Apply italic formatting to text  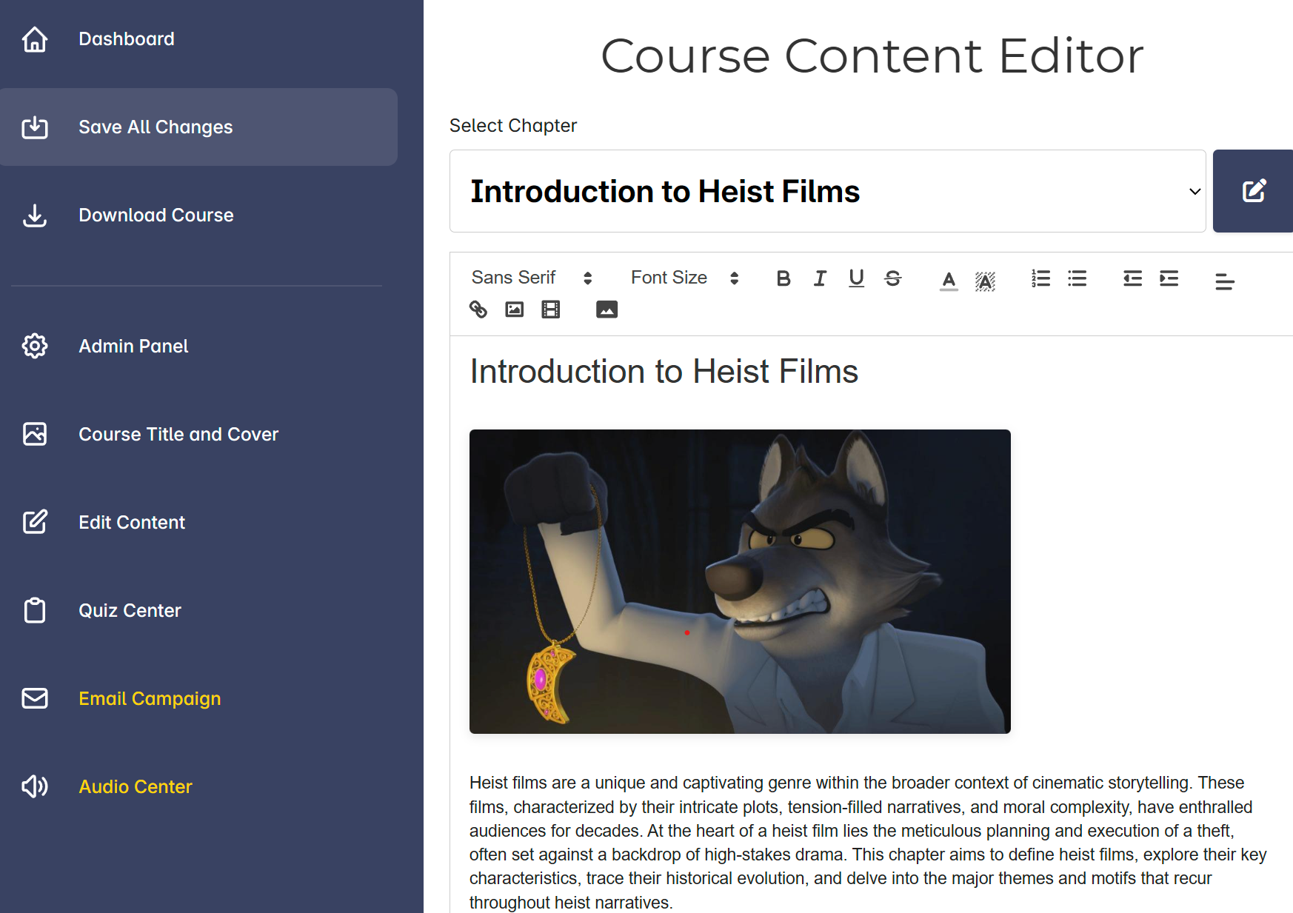(820, 278)
